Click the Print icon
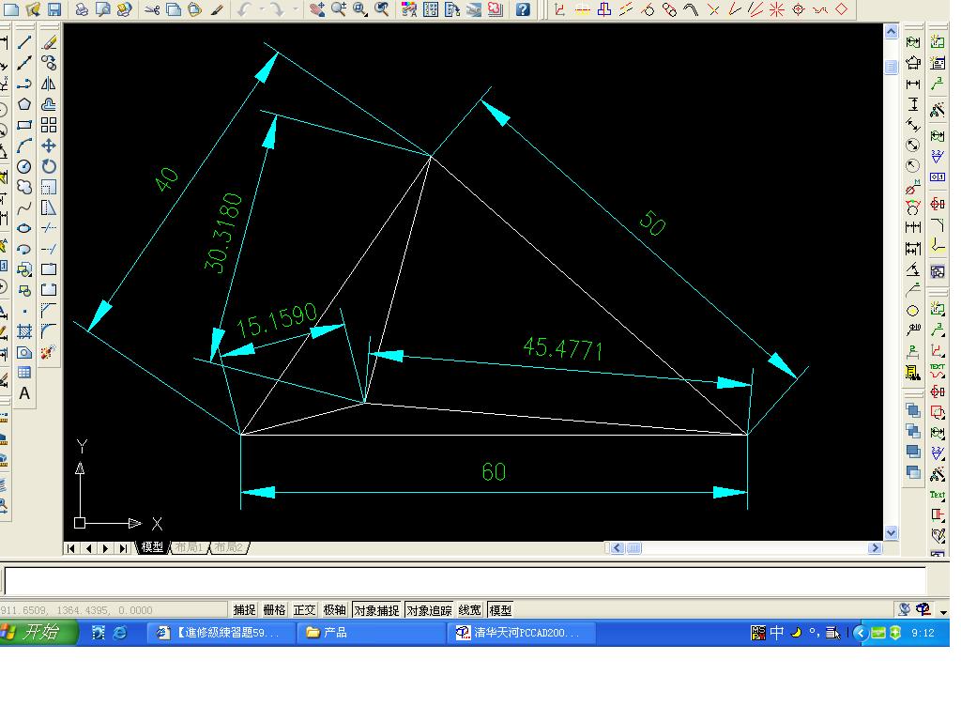The width and height of the screenshot is (961, 721). point(81,9)
